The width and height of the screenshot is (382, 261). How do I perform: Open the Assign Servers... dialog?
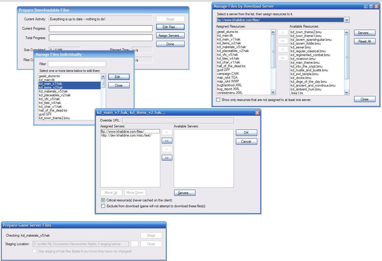tap(170, 36)
